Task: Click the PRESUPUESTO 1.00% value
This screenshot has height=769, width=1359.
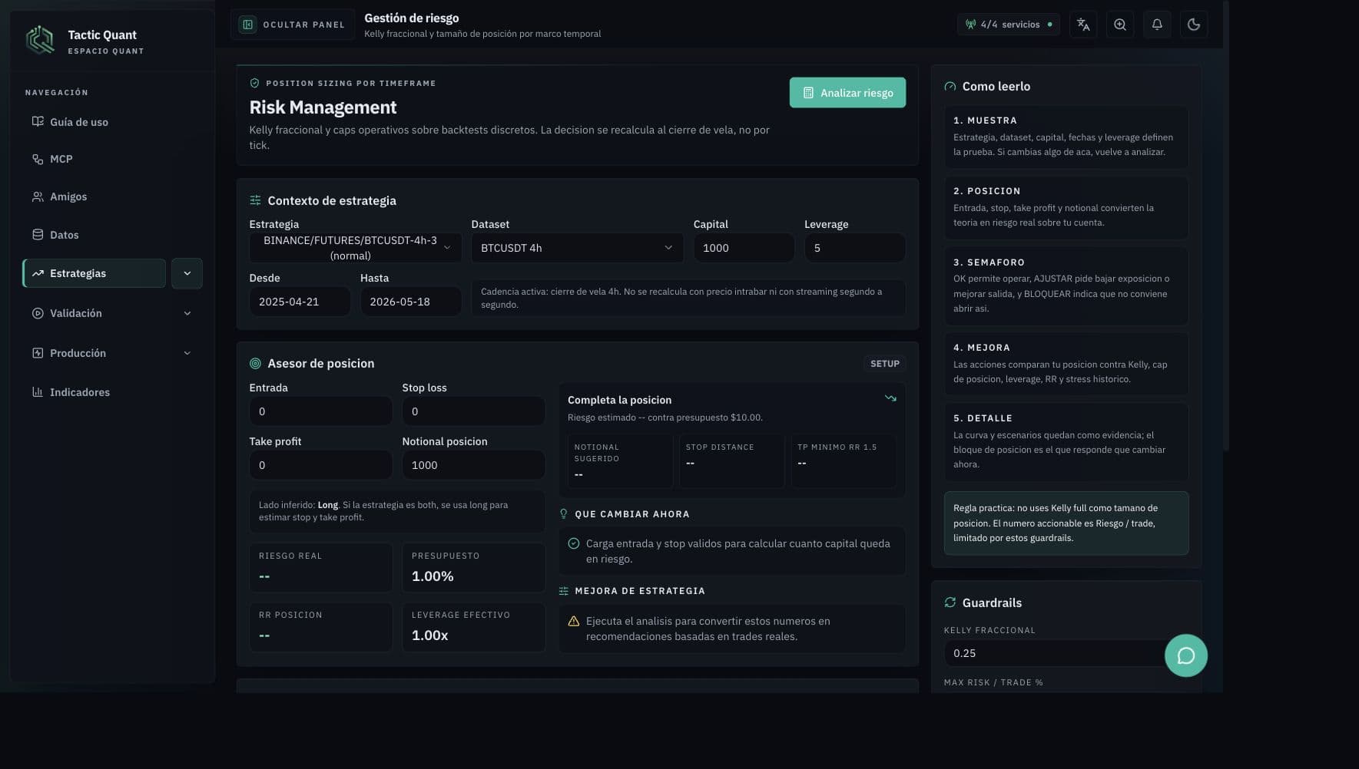Action: click(433, 576)
